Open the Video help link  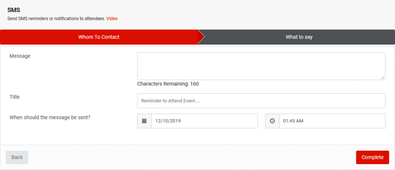[112, 18]
